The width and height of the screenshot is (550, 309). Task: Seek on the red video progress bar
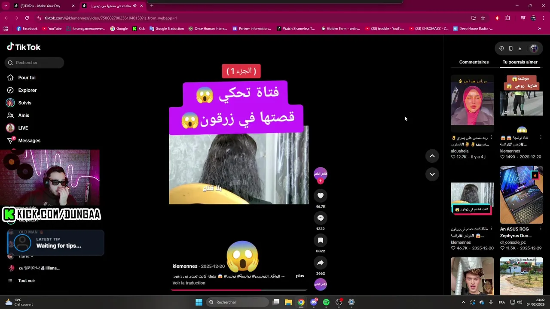[x=239, y=290]
